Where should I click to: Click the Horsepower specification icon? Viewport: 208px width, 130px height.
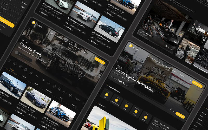136,112
